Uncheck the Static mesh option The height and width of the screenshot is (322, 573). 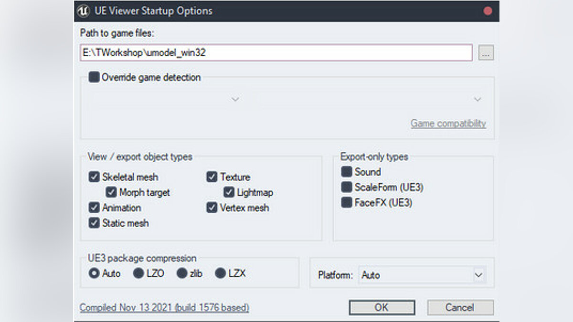[x=94, y=223]
